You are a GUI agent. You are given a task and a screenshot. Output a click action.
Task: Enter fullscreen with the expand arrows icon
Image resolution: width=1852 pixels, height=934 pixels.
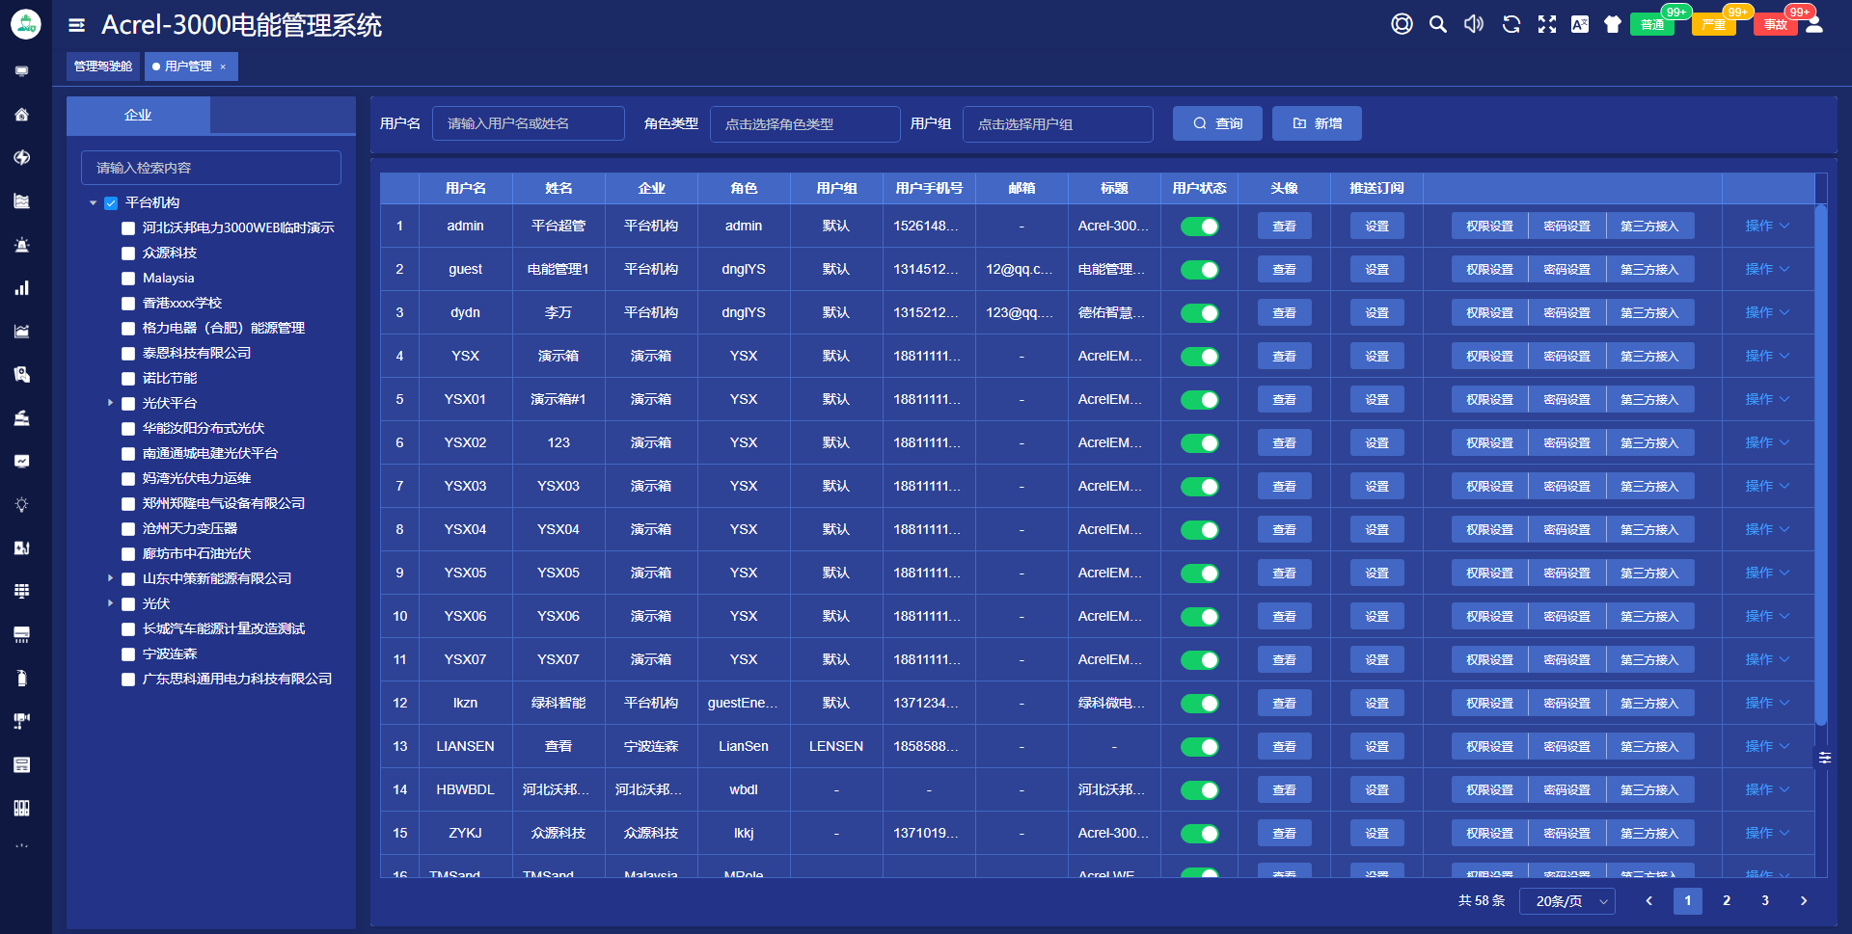[x=1547, y=24]
